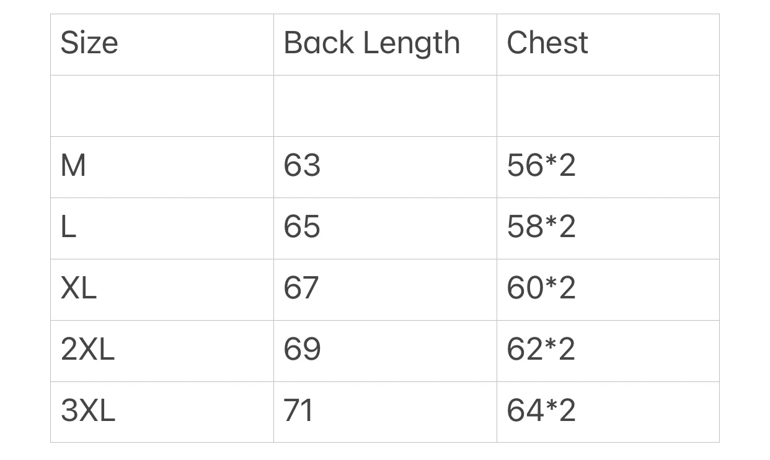
Task: Click the L size cell
Action: point(69,227)
